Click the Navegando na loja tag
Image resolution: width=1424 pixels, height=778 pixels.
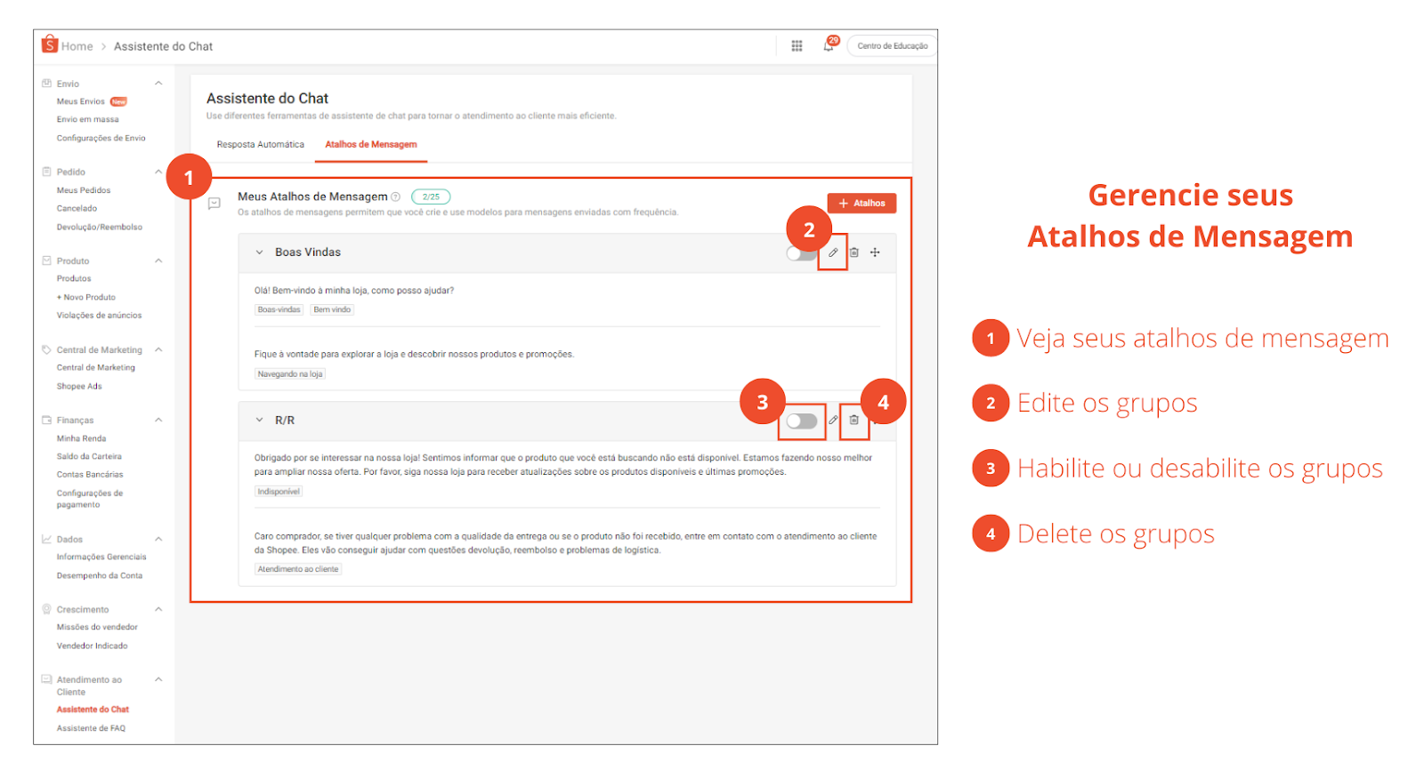click(x=290, y=374)
